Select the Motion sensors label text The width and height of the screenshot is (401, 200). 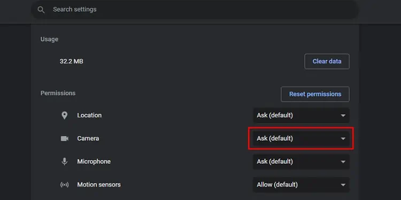(99, 185)
